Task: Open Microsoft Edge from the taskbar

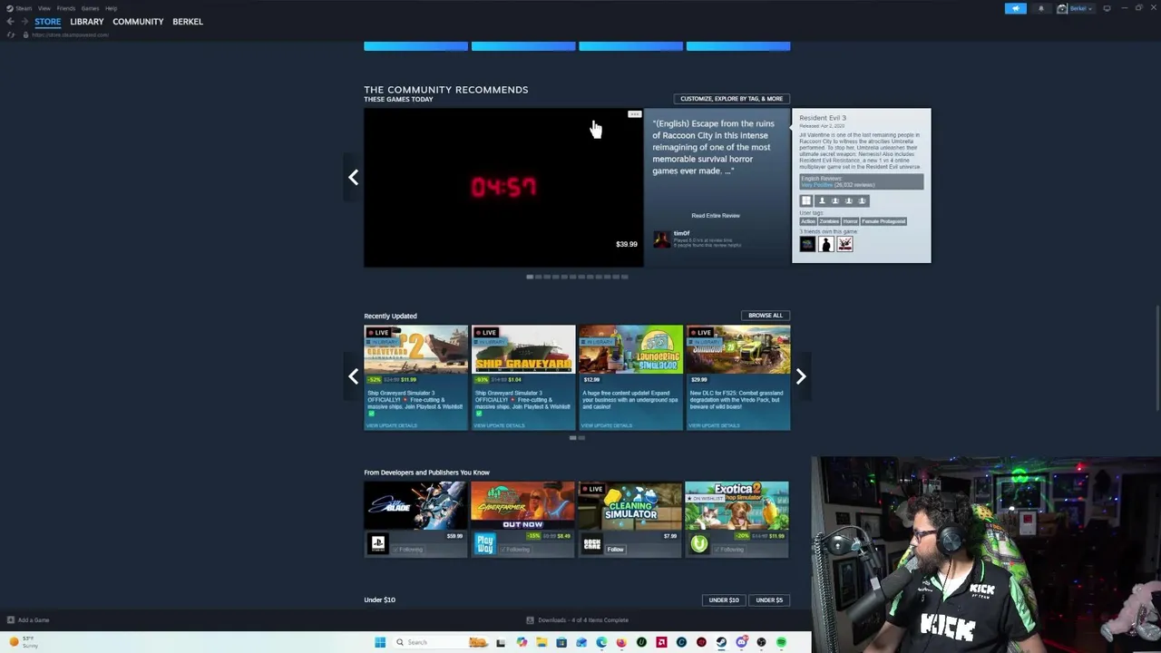Action: [x=601, y=642]
